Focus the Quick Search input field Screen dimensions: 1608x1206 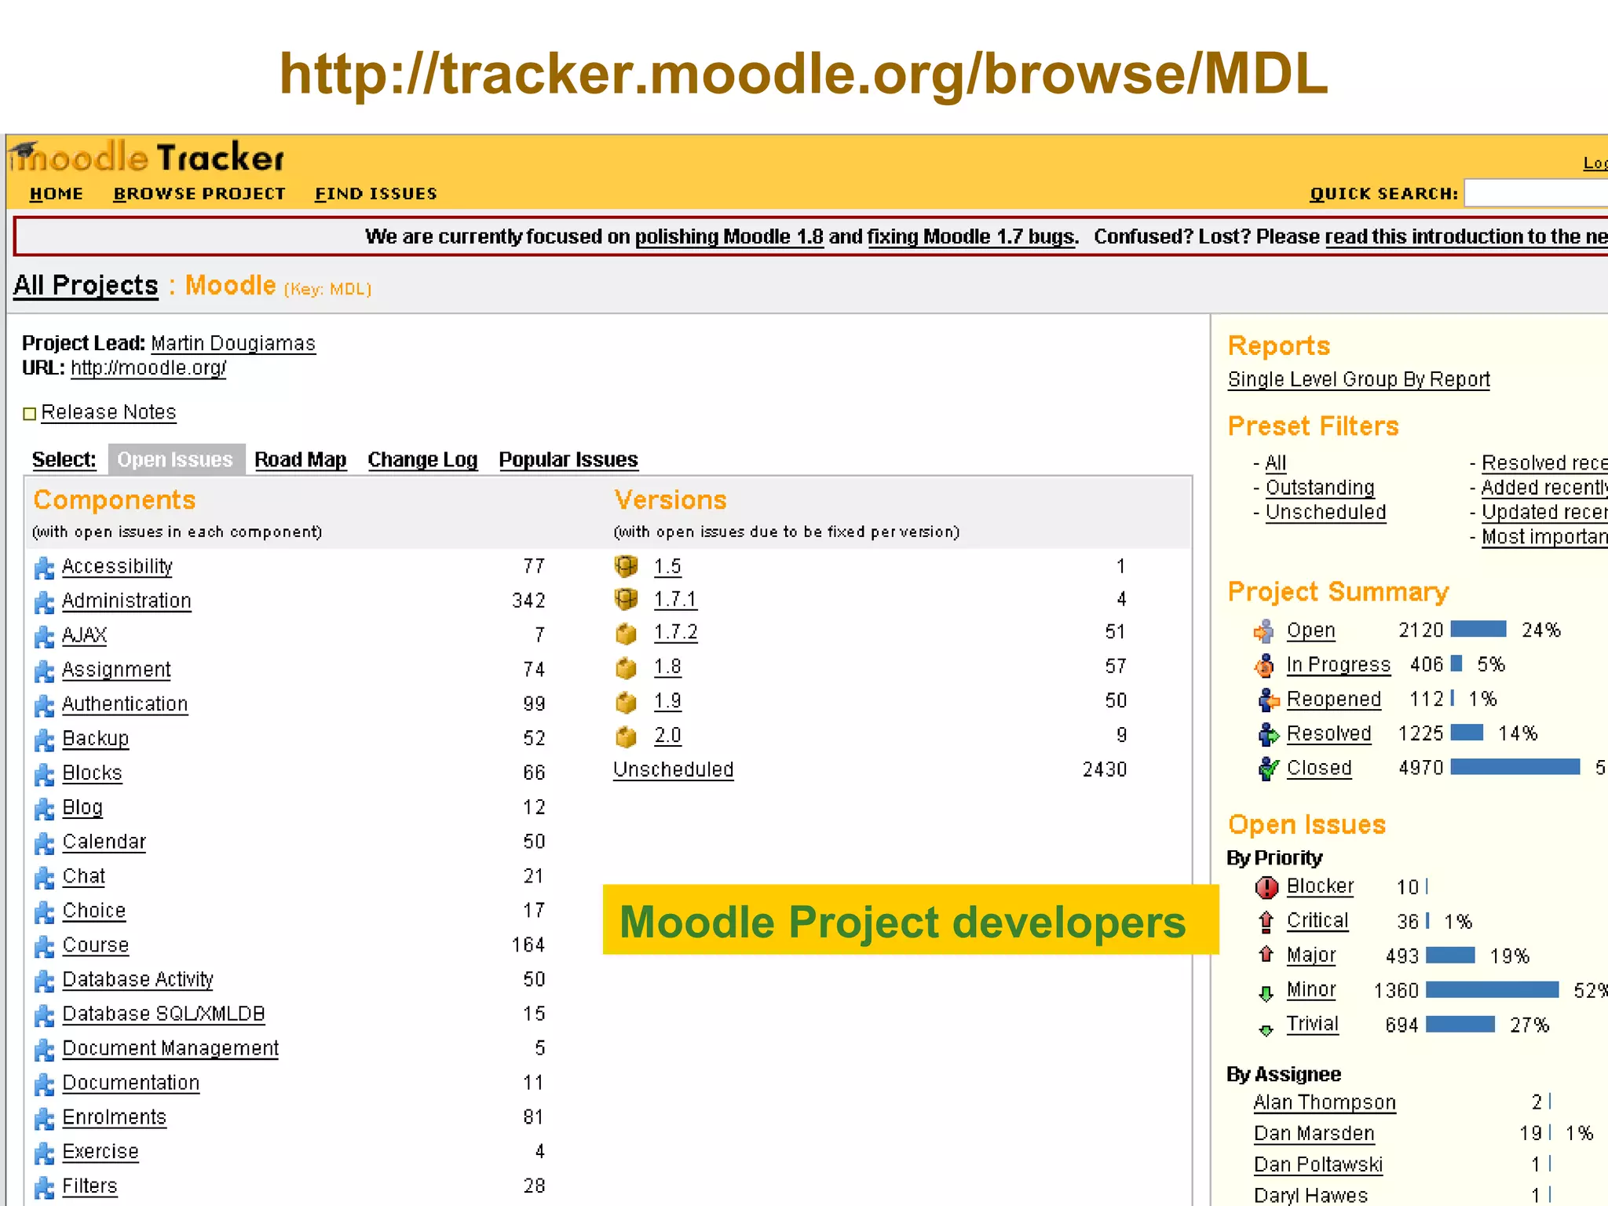coord(1536,193)
